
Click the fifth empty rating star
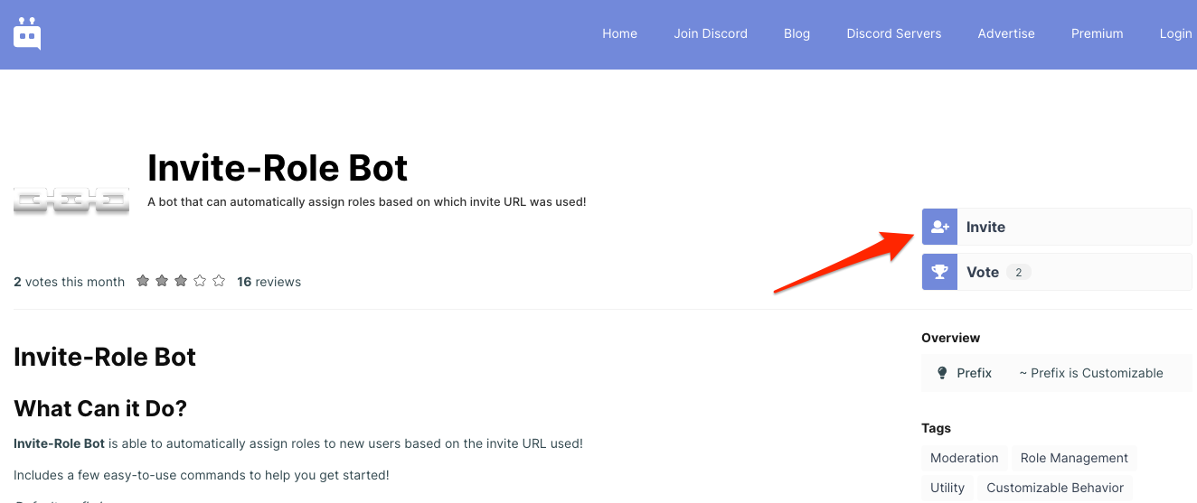coord(219,281)
